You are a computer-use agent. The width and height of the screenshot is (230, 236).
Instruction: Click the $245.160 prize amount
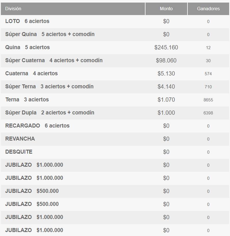(166, 47)
